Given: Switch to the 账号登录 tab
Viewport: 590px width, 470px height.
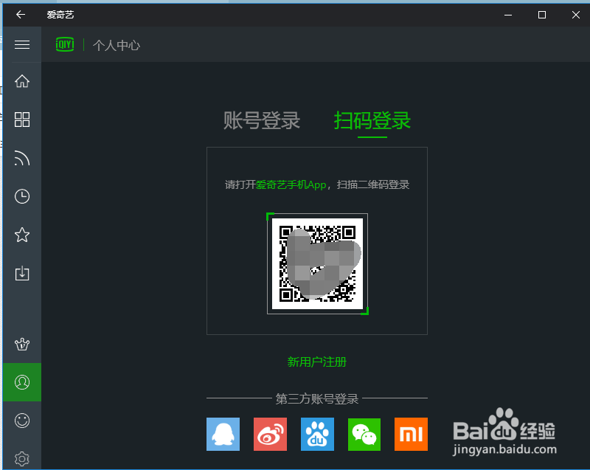Looking at the screenshot, I should click(x=261, y=122).
